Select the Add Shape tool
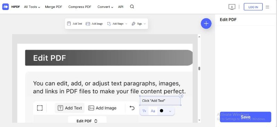 click(115, 23)
